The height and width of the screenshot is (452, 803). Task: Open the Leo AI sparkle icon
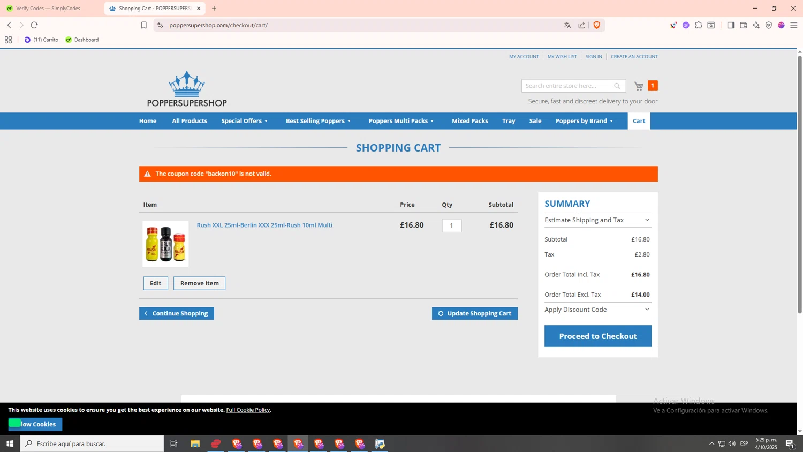(756, 25)
